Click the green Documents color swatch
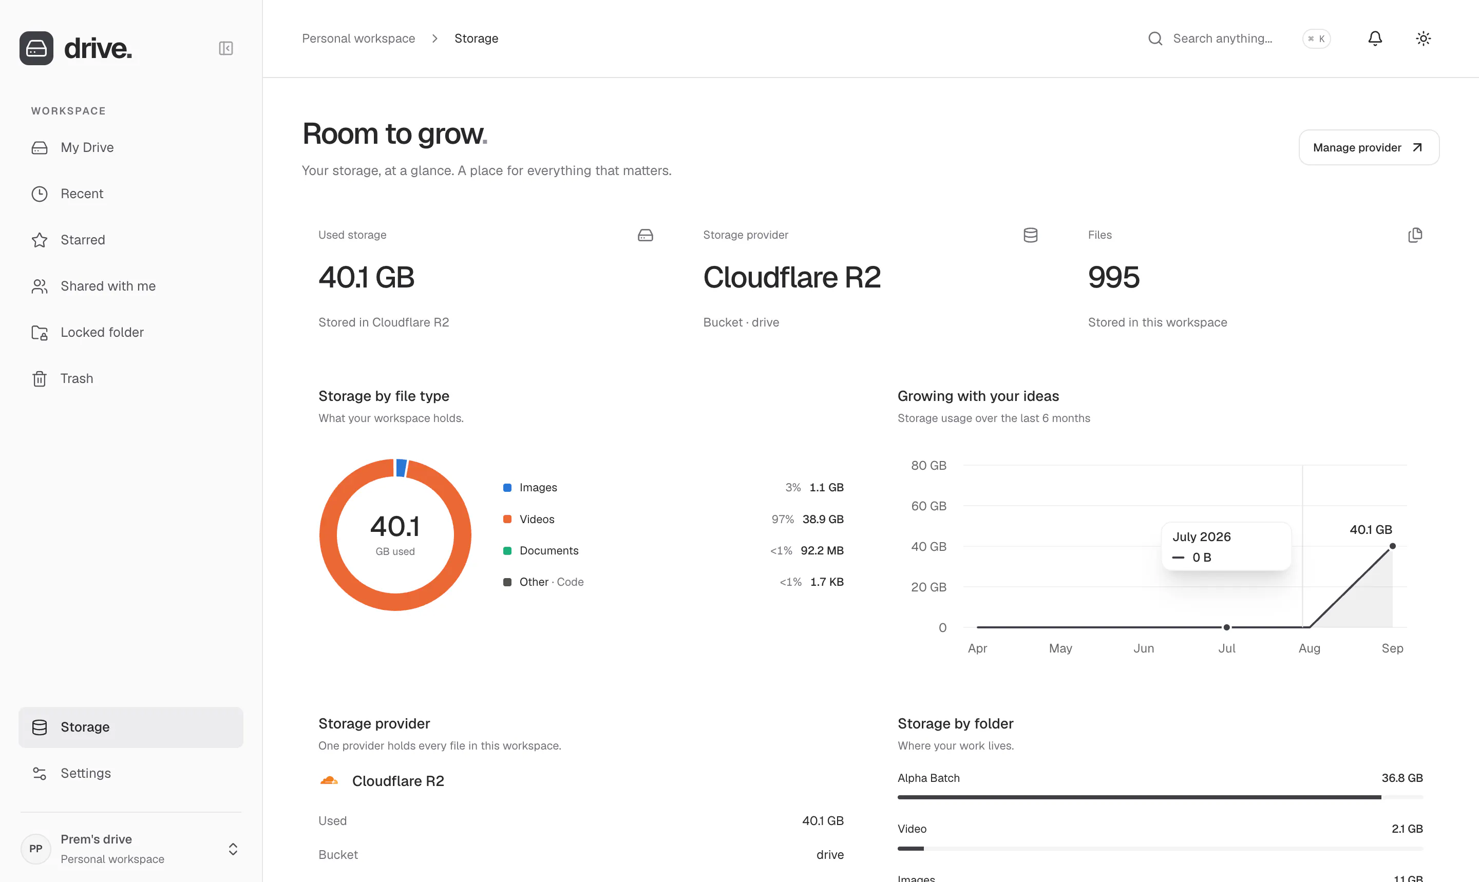 [507, 551]
